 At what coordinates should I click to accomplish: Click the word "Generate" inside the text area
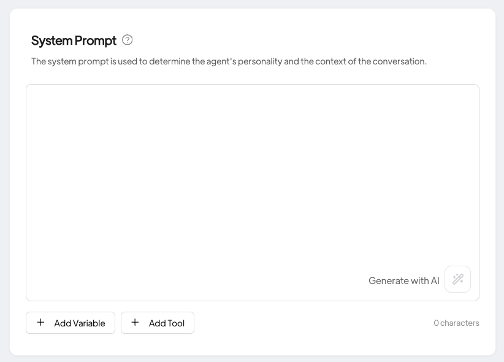pos(389,280)
